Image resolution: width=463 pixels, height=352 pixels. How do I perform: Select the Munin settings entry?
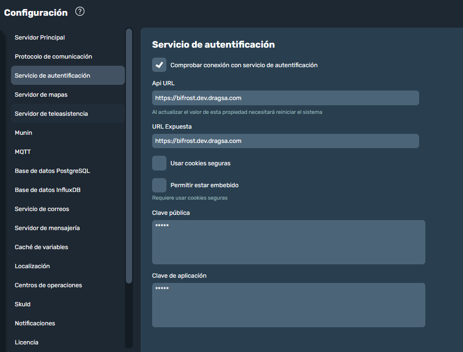(x=68, y=133)
